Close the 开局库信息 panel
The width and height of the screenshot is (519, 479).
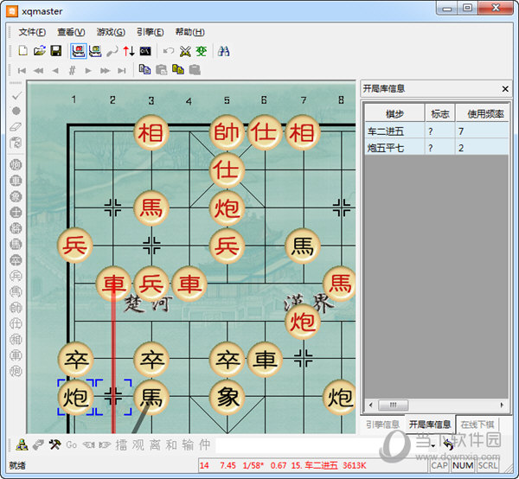[x=505, y=89]
